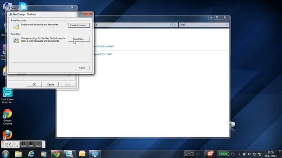Click the red people icon in taskbar tray
282x158 pixels.
click(210, 154)
